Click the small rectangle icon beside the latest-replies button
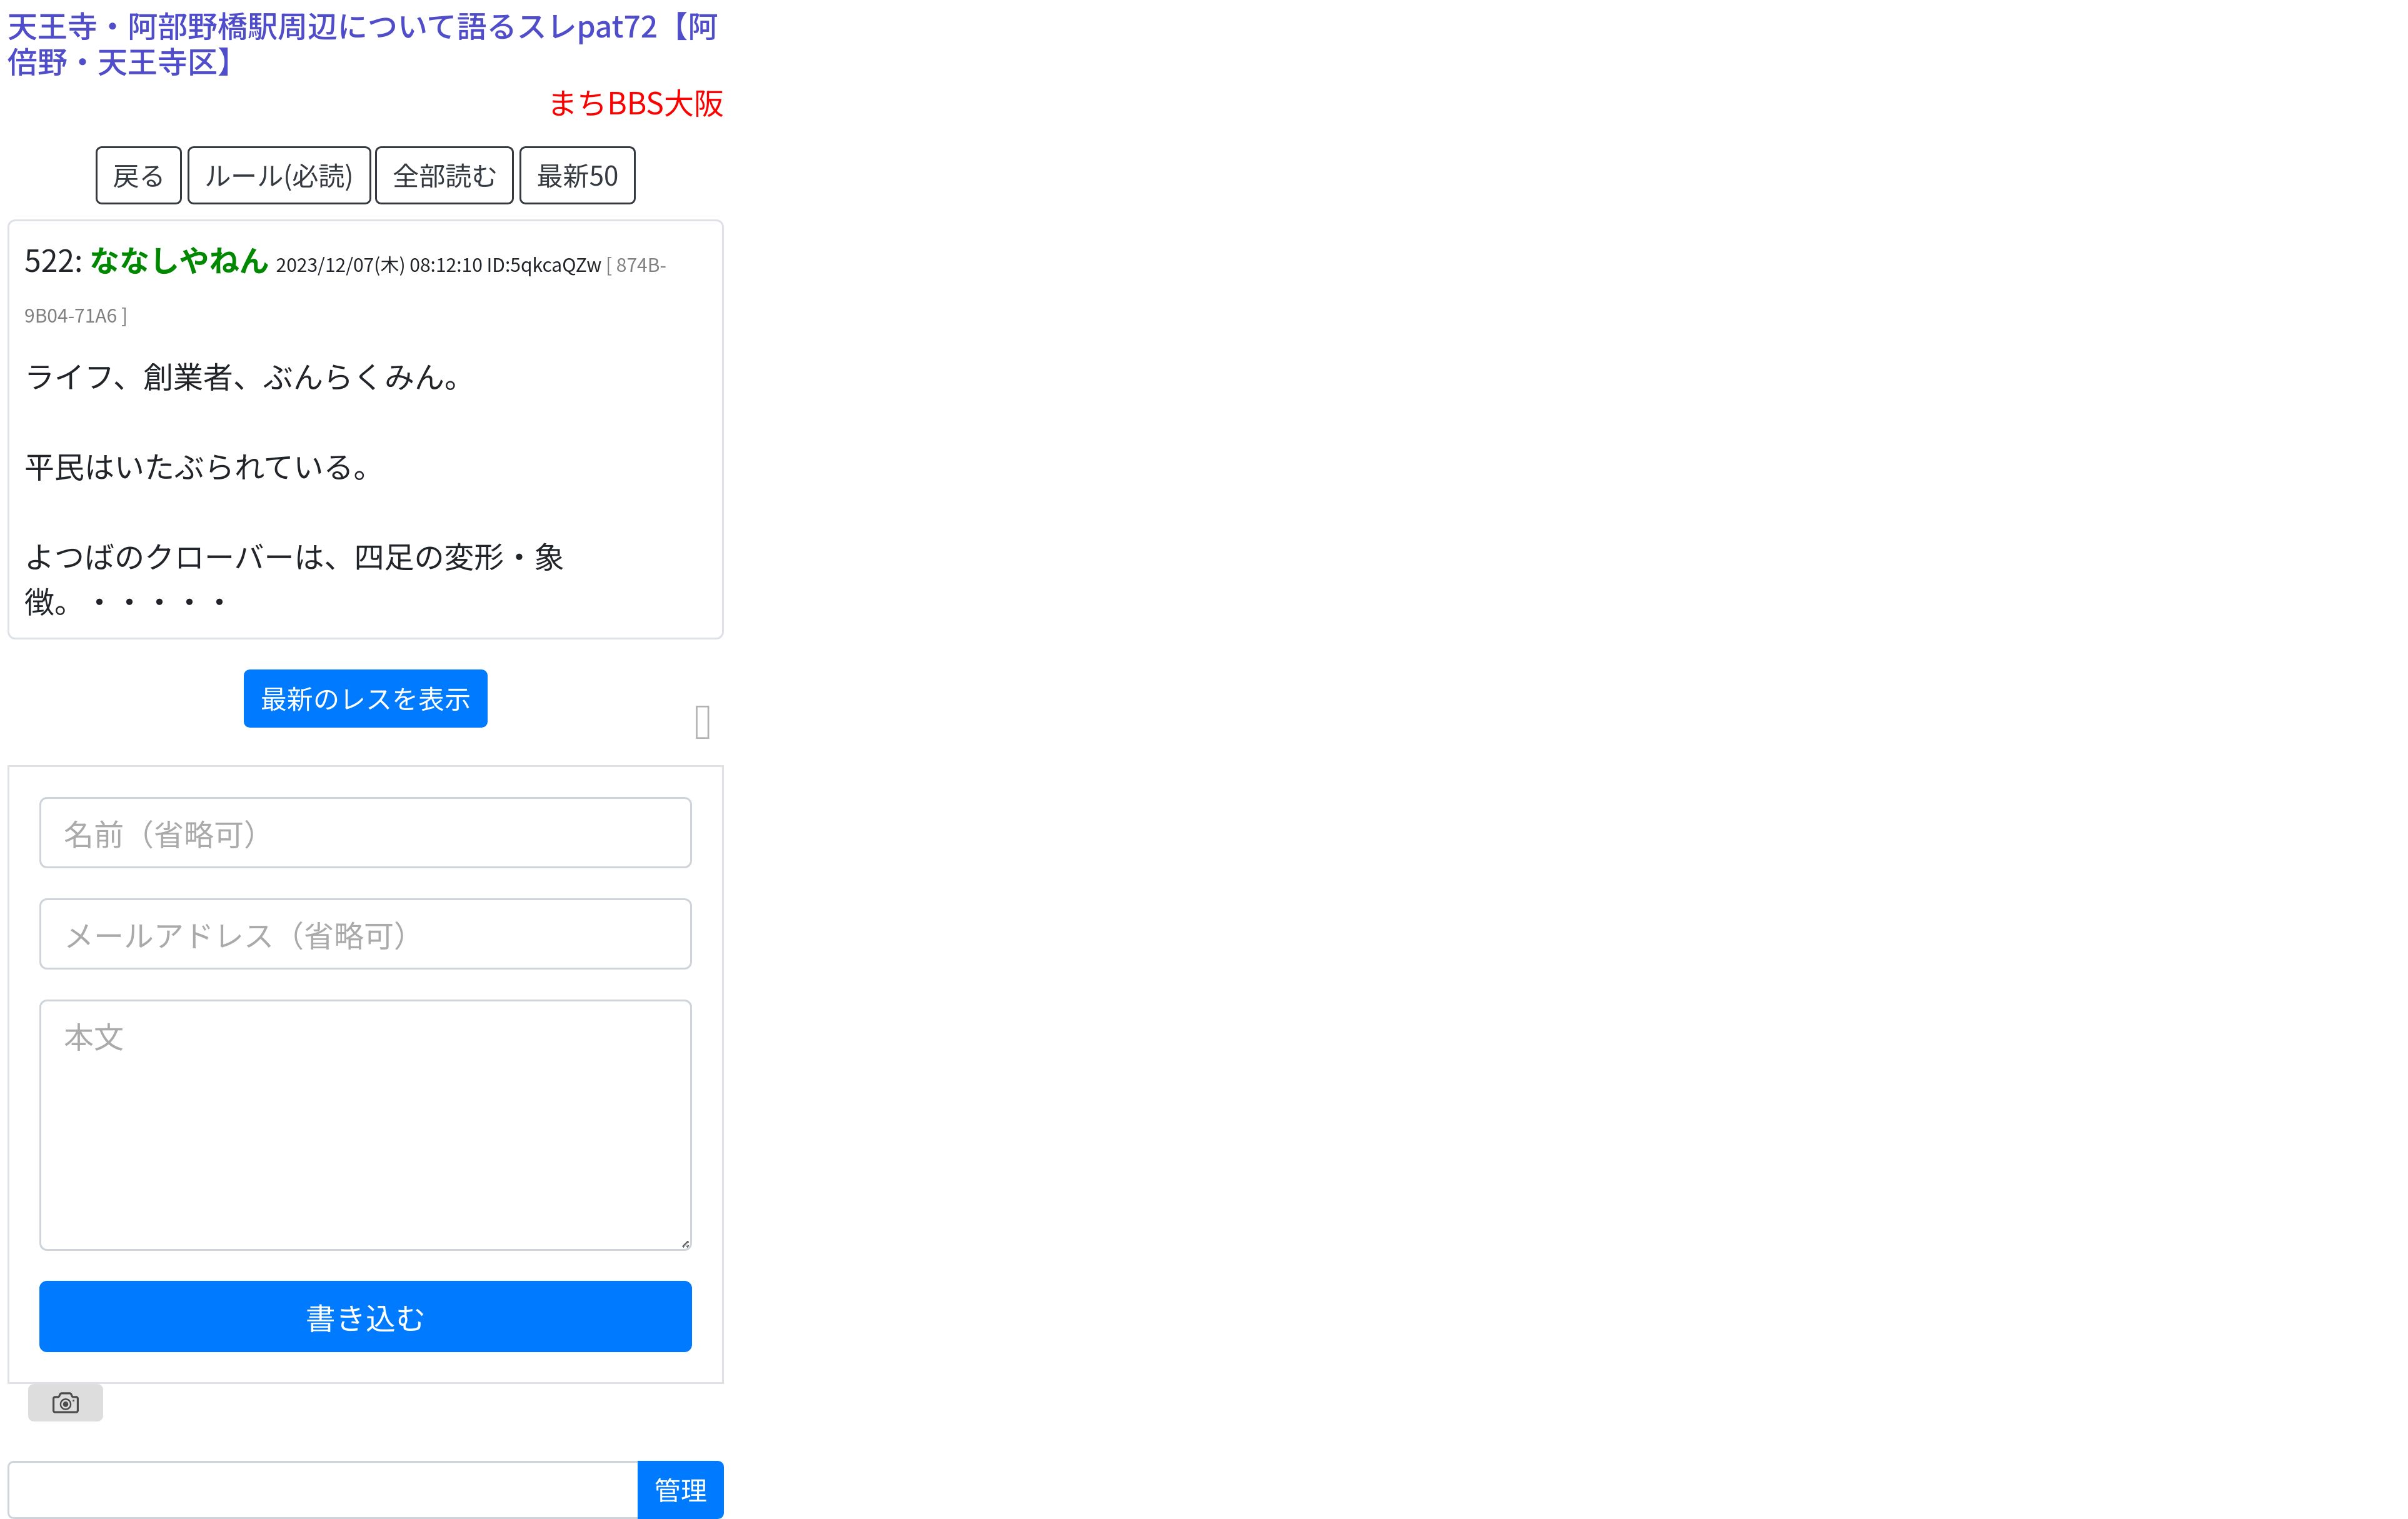 click(x=702, y=722)
